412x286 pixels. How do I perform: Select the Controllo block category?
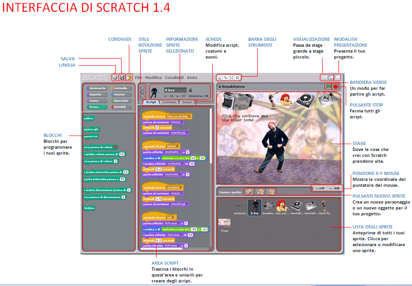click(x=122, y=88)
